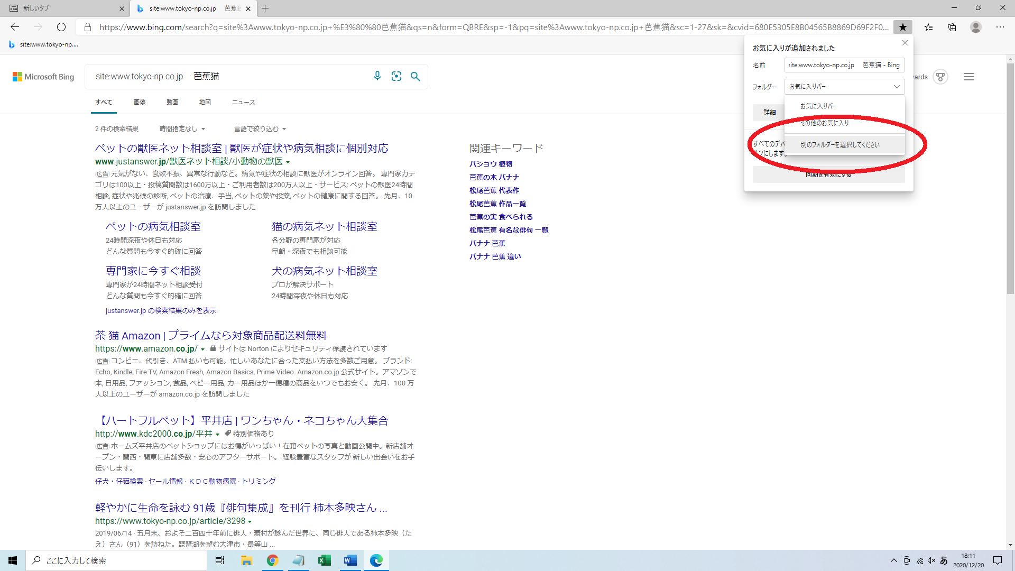The height and width of the screenshot is (571, 1015).
Task: Open Excel from the taskbar
Action: pos(324,560)
